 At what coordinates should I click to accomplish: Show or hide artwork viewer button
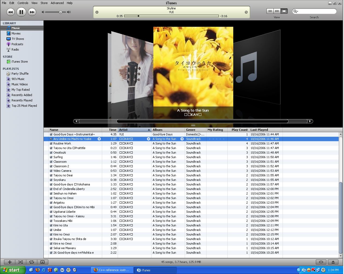(42, 262)
